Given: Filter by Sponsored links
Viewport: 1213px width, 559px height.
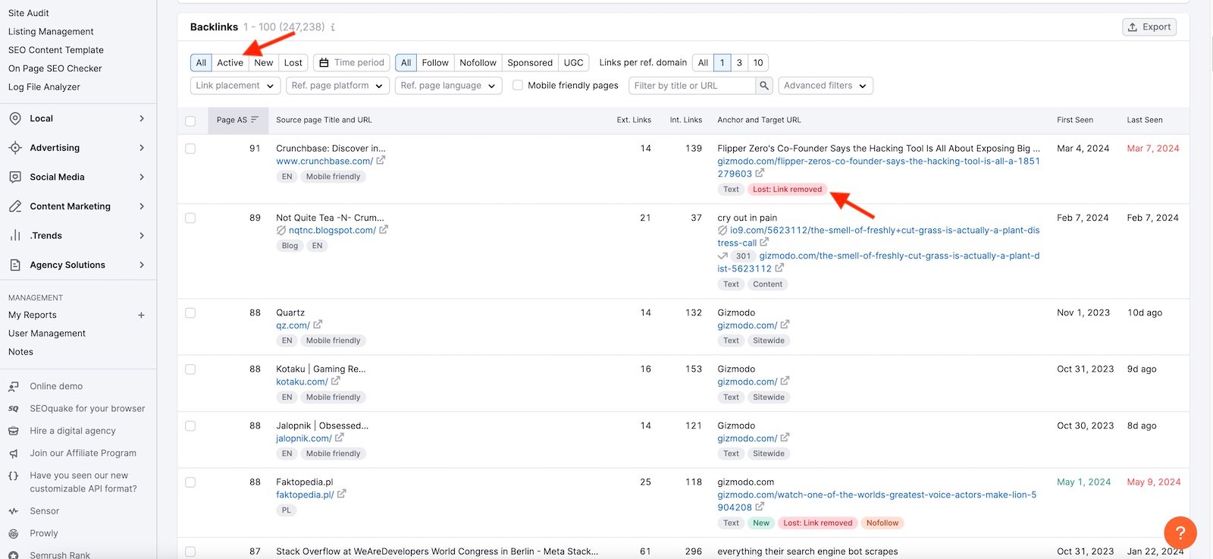Looking at the screenshot, I should tap(530, 63).
